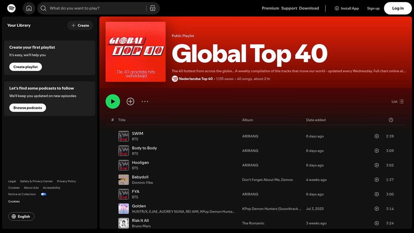Screen dimensions: 414x233
Task: Toggle the Notice at Collection privacy switch icon
Action: (44, 194)
